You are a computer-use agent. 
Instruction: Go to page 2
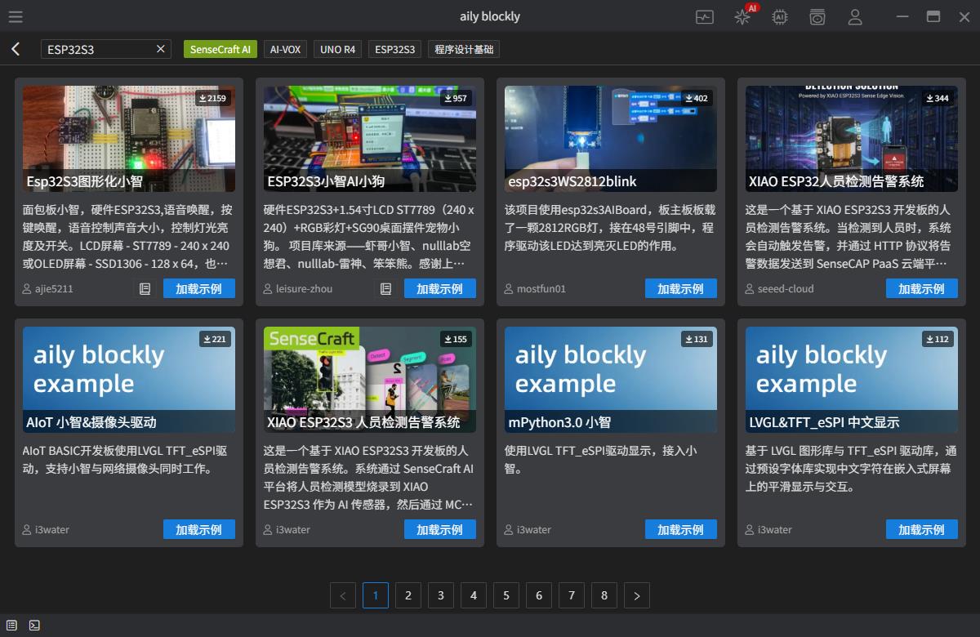(408, 595)
